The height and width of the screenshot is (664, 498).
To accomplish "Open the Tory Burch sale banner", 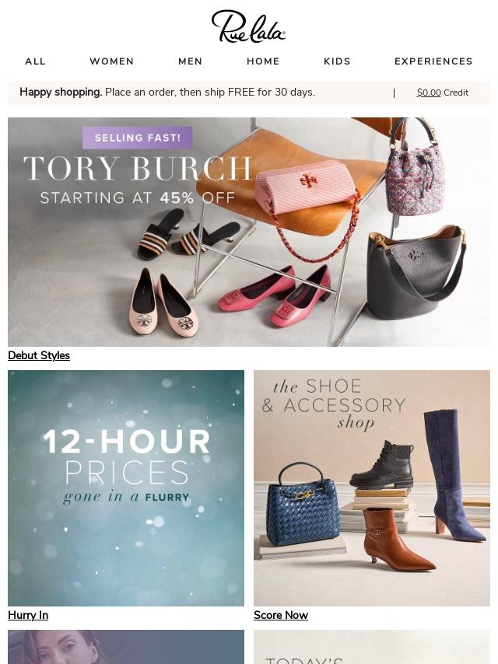I will [x=249, y=232].
